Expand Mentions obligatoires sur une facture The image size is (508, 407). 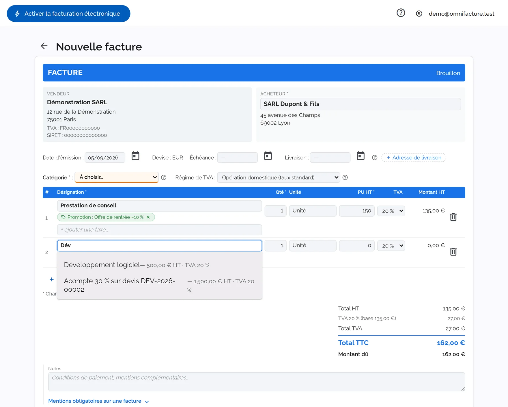coord(98,401)
